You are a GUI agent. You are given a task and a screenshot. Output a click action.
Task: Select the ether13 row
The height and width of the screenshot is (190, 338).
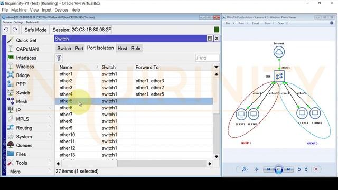pyautogui.click(x=134, y=155)
